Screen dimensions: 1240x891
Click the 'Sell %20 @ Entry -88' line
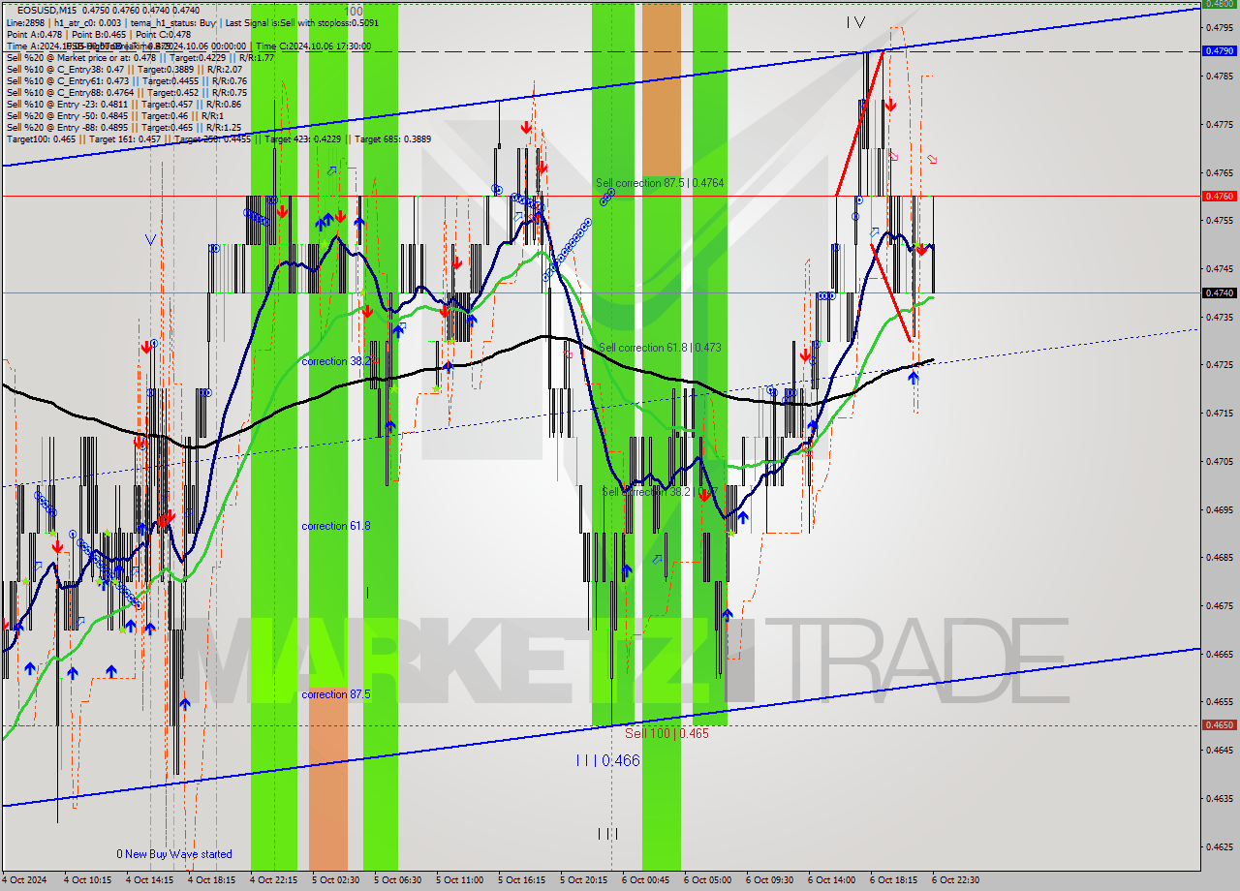coord(123,127)
